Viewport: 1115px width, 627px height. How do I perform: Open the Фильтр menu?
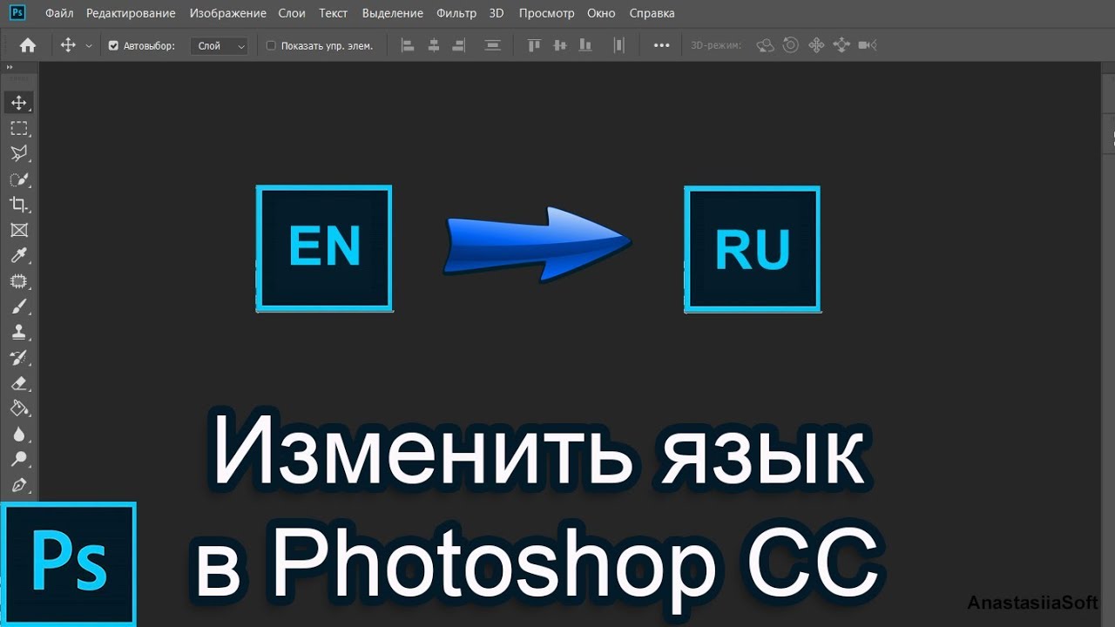coord(456,13)
